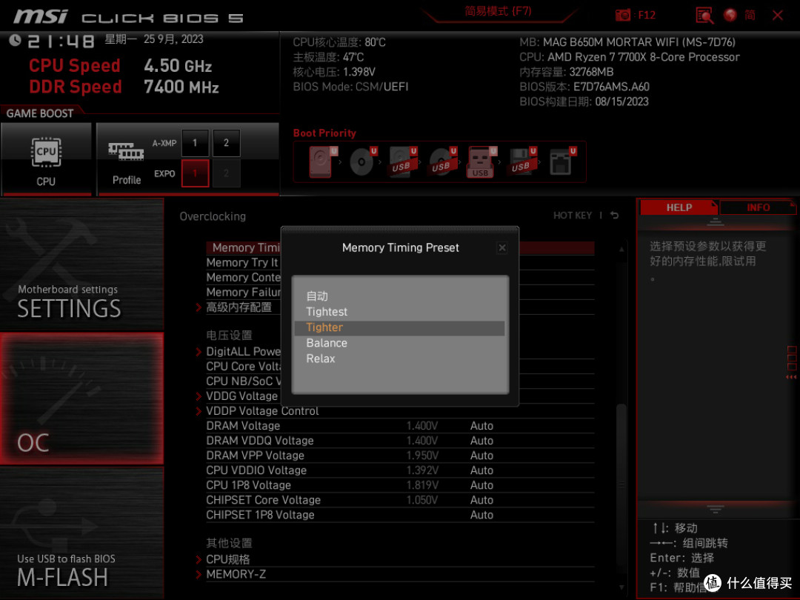Expand VDDP Voltage Control submenu

pyautogui.click(x=262, y=411)
